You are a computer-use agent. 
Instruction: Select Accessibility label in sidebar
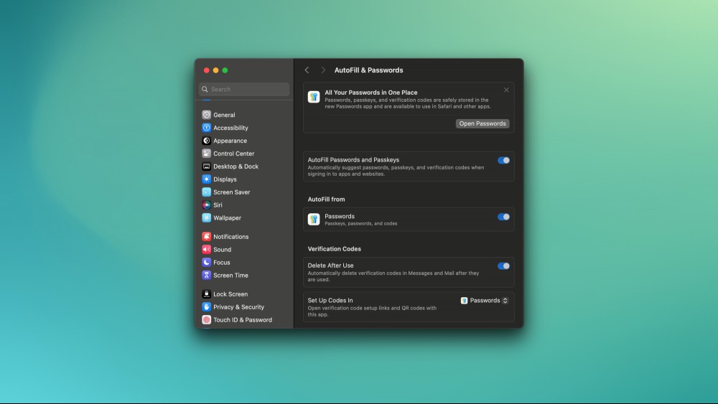pyautogui.click(x=230, y=128)
